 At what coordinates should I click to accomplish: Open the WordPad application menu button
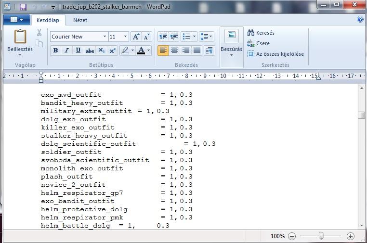point(17,20)
